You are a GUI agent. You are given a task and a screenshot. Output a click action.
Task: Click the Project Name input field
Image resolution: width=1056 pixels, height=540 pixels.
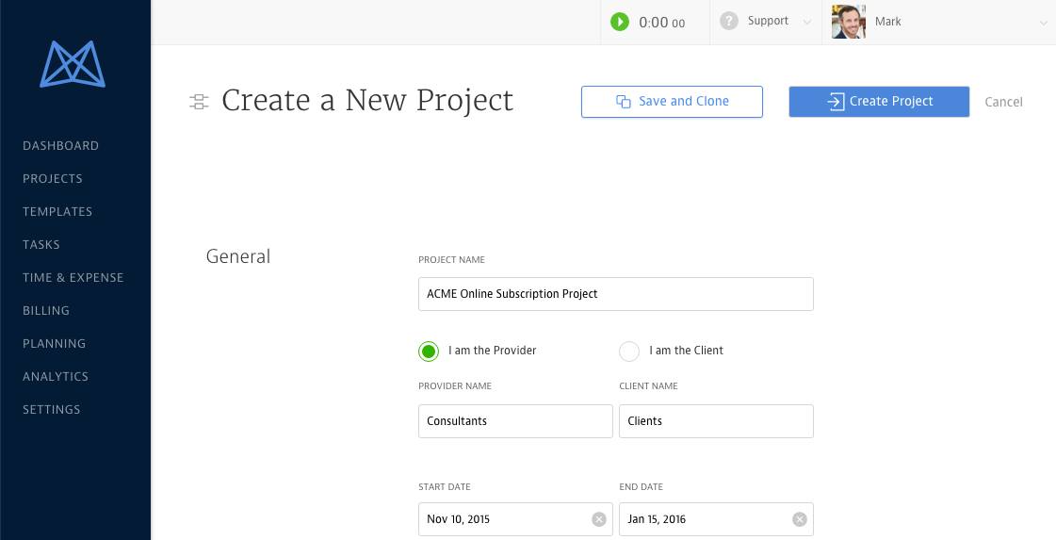pos(615,294)
